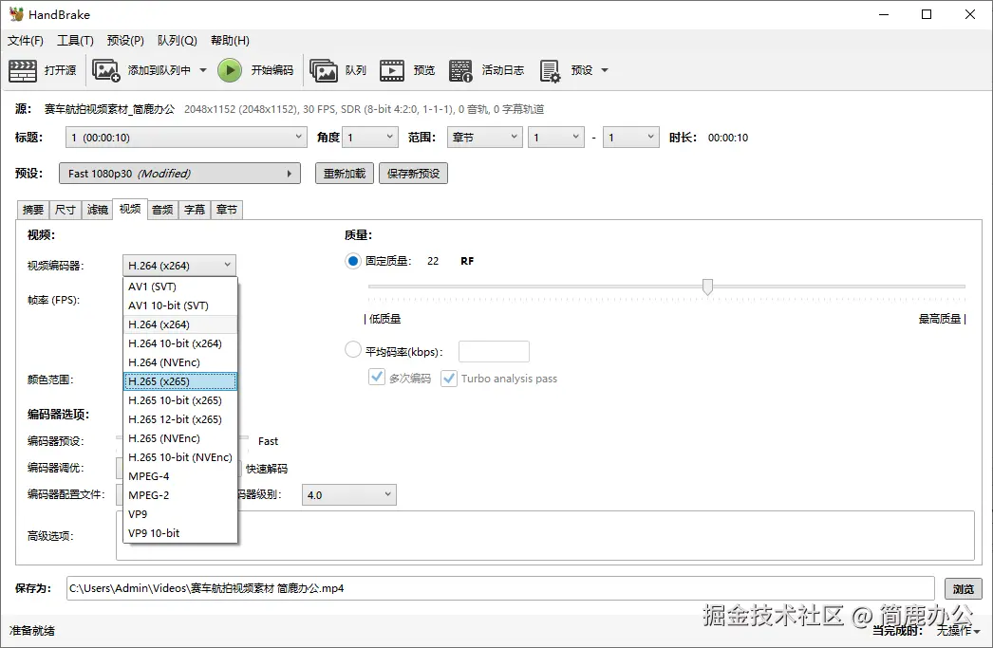Open the Fast 1080p30 preset selector
The width and height of the screenshot is (993, 648).
click(179, 174)
